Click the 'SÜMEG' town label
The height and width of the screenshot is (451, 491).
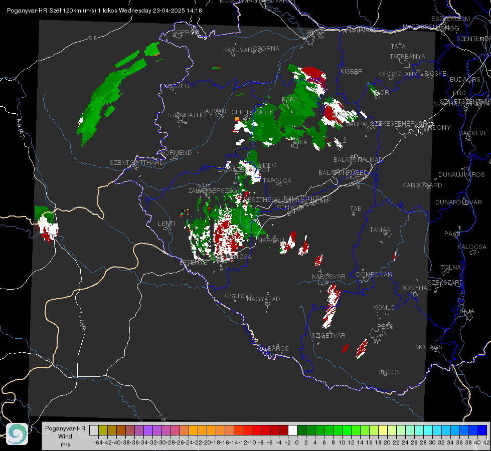(265, 165)
